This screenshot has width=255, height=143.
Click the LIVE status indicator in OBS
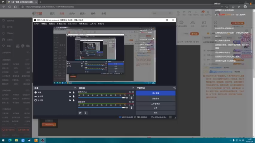[126, 117]
